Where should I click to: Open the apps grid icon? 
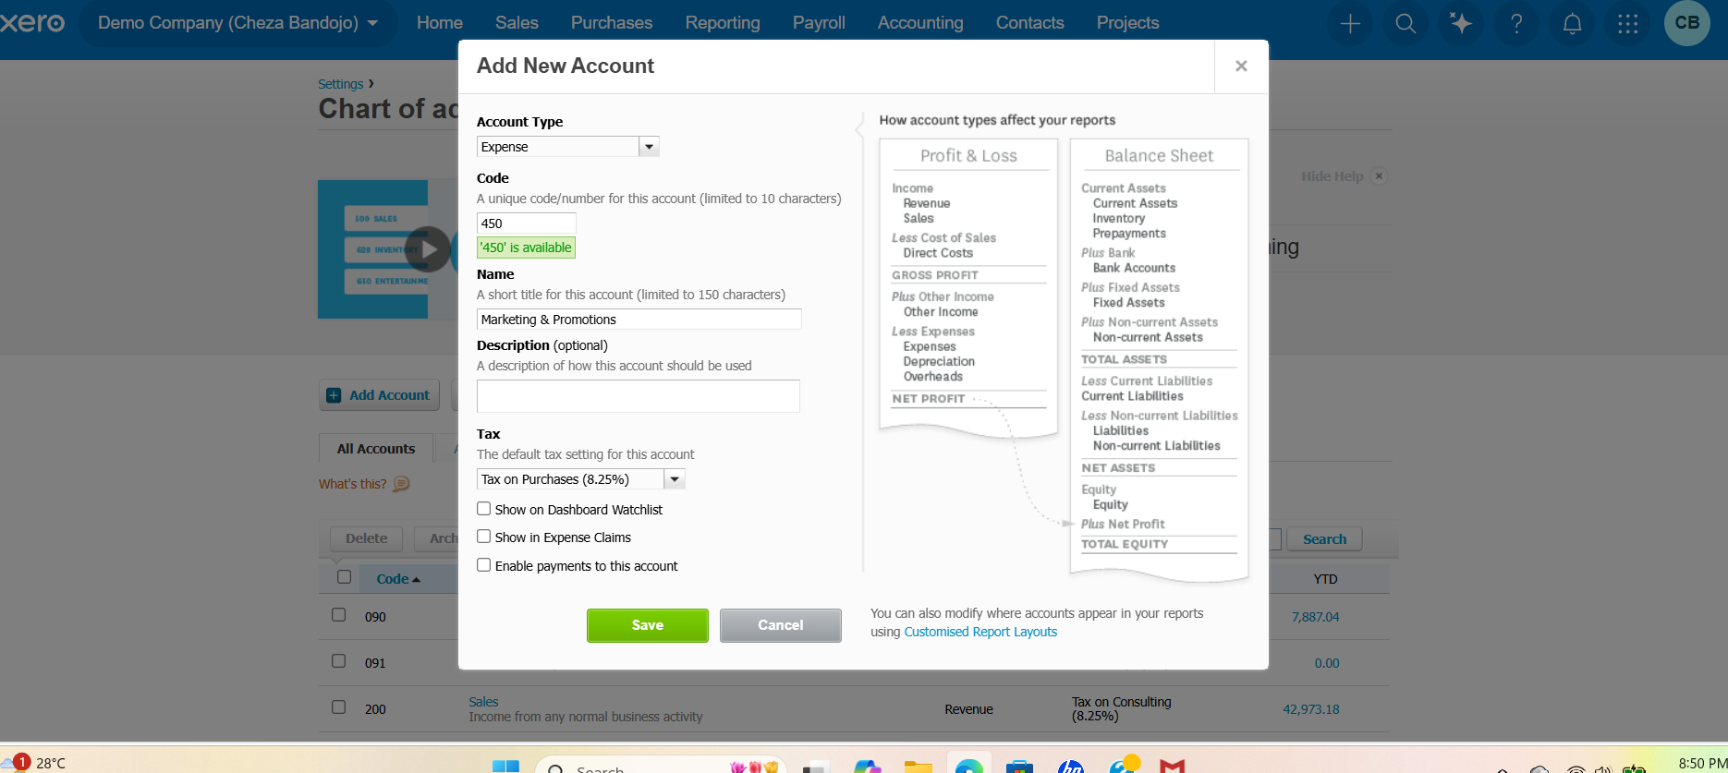(1627, 23)
